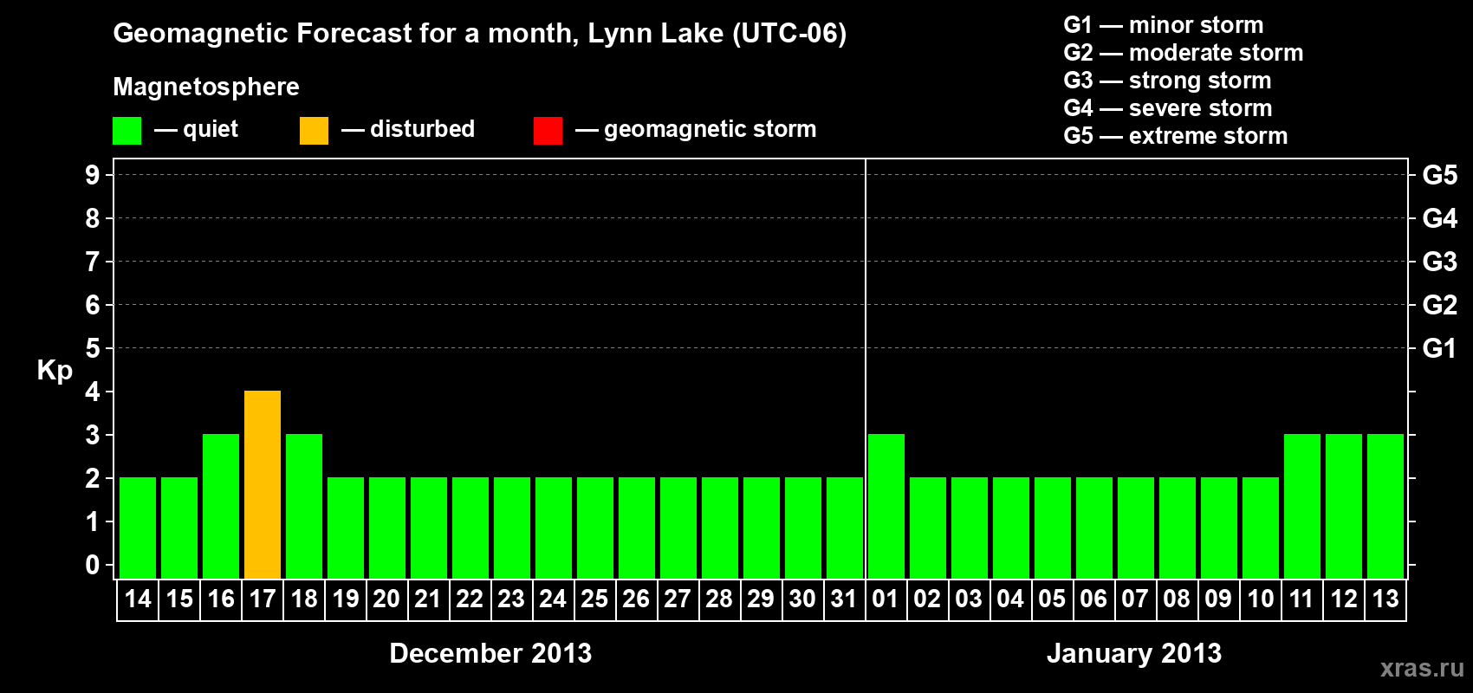
Task: Click the green quiet legend swatch
Action: tap(127, 131)
